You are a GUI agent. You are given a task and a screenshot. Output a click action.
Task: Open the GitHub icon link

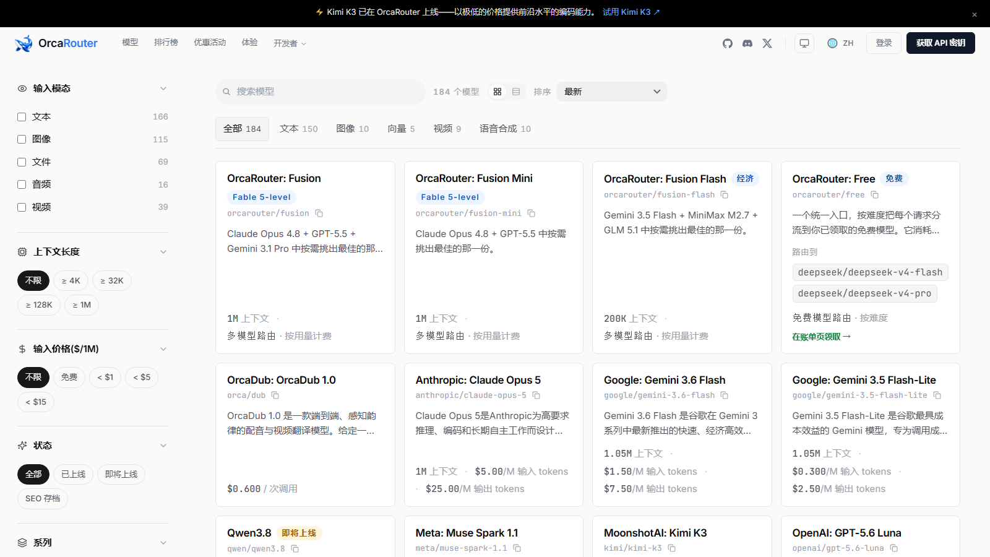click(728, 43)
